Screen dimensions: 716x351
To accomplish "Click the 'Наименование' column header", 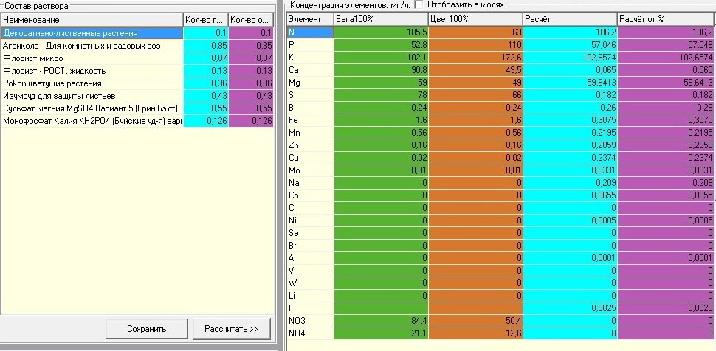I will (92, 20).
